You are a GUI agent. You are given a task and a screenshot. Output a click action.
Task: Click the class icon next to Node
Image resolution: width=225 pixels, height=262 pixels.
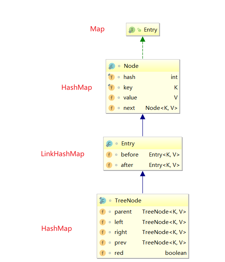point(112,66)
